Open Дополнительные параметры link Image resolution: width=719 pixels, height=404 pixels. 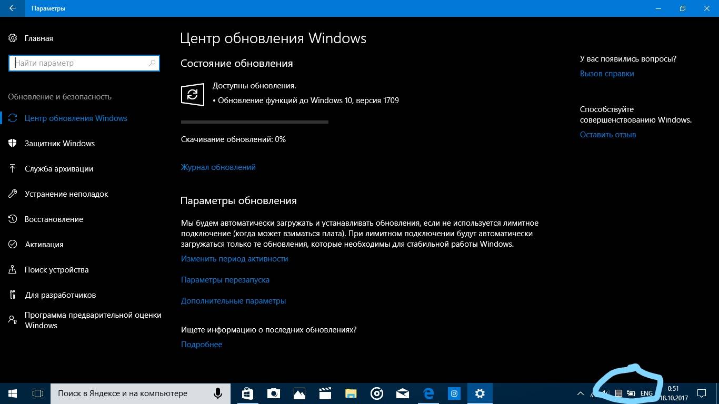(234, 301)
